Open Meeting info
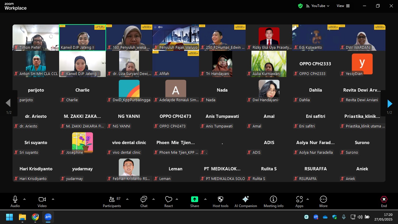This screenshot has height=224, width=398. tap(273, 202)
